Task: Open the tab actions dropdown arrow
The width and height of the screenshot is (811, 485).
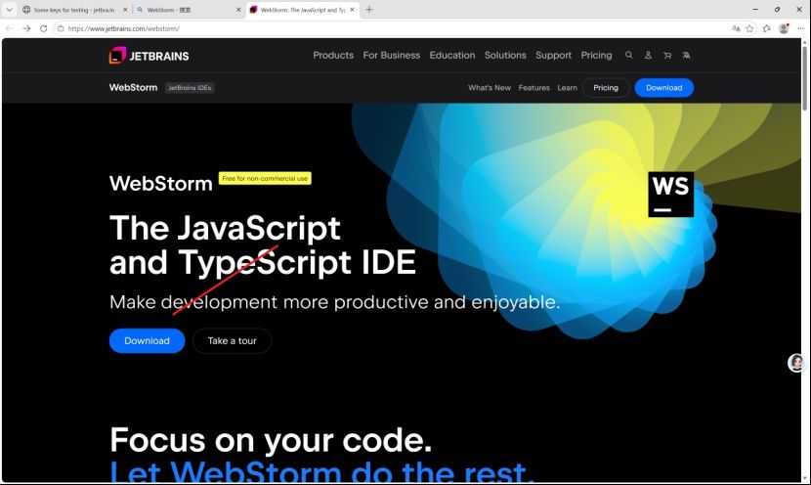Action: point(9,10)
